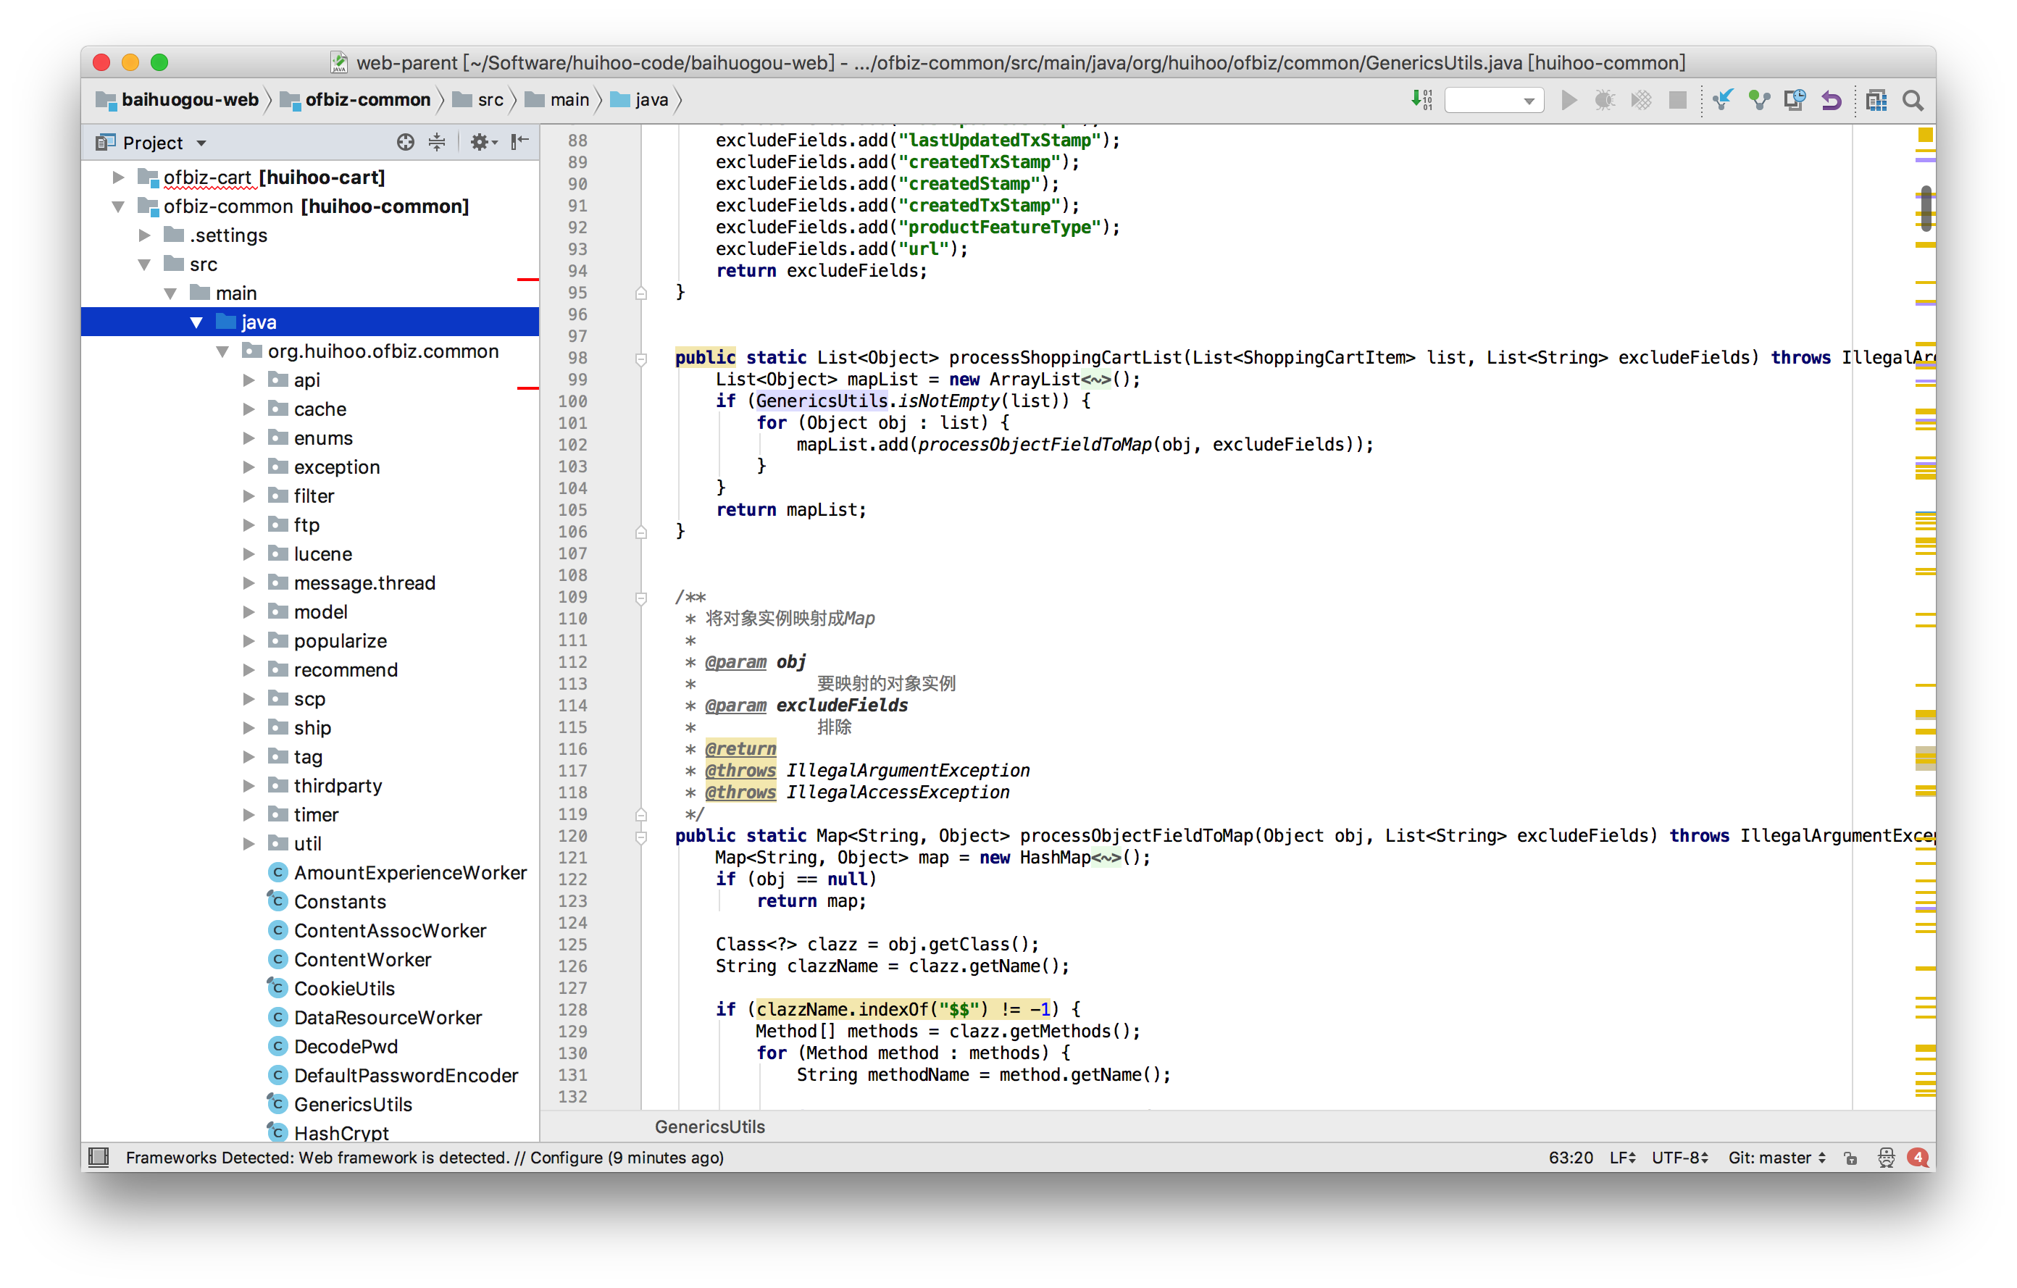2017x1288 pixels.
Task: Toggle tool window bars in status corner
Action: [x=99, y=1158]
